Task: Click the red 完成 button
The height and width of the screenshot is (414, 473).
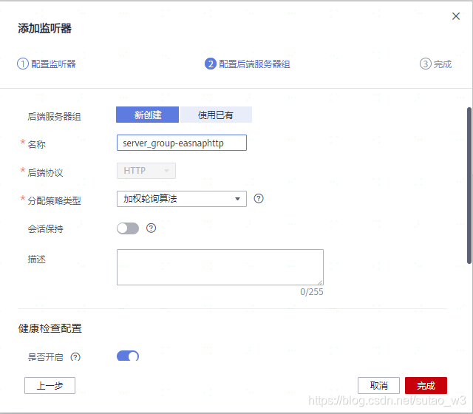Action: tap(426, 386)
